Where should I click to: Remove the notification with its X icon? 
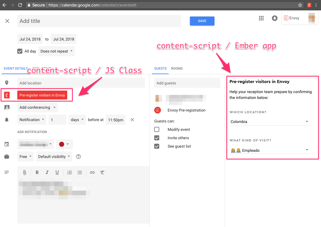pyautogui.click(x=132, y=120)
